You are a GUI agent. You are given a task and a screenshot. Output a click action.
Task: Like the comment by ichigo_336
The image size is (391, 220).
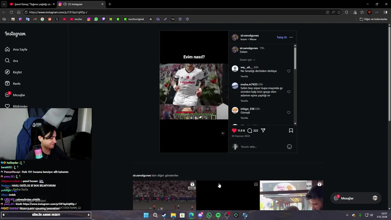click(289, 112)
